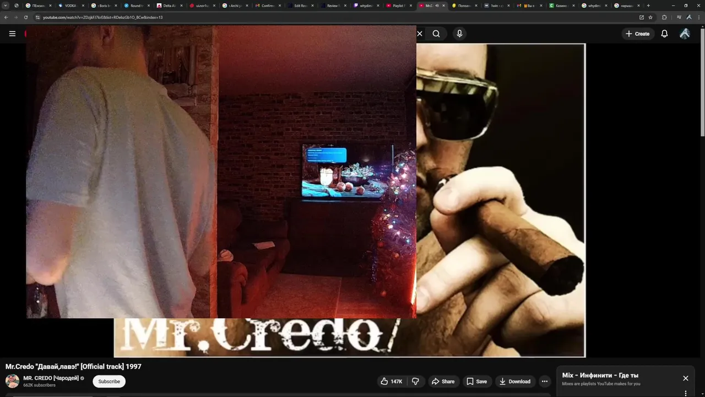The width and height of the screenshot is (705, 397).
Task: Save the video to a playlist
Action: 476,381
